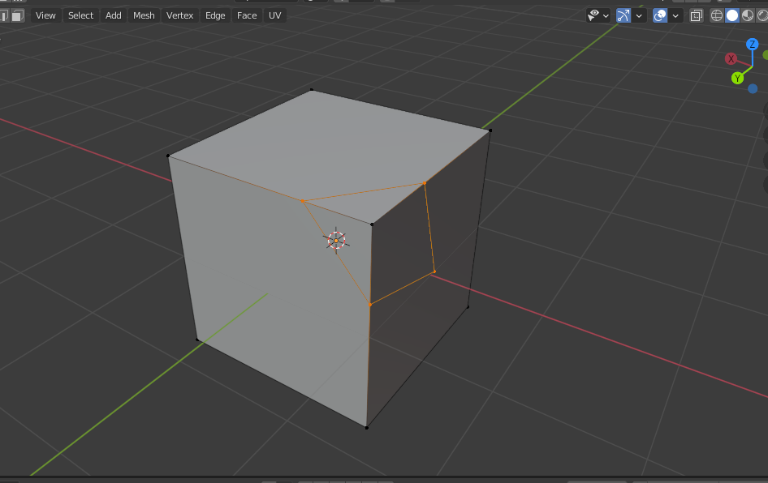Open the UV menu
This screenshot has width=768, height=483.
274,15
